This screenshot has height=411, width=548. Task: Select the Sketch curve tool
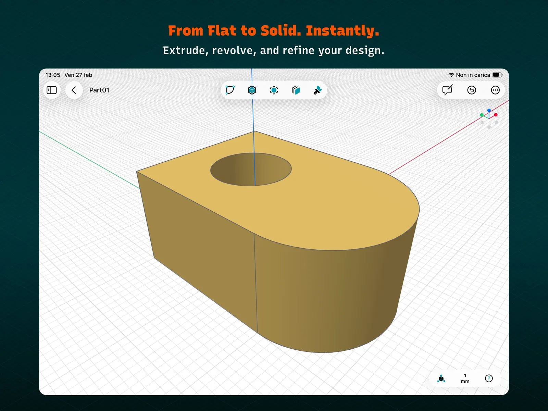pos(230,90)
